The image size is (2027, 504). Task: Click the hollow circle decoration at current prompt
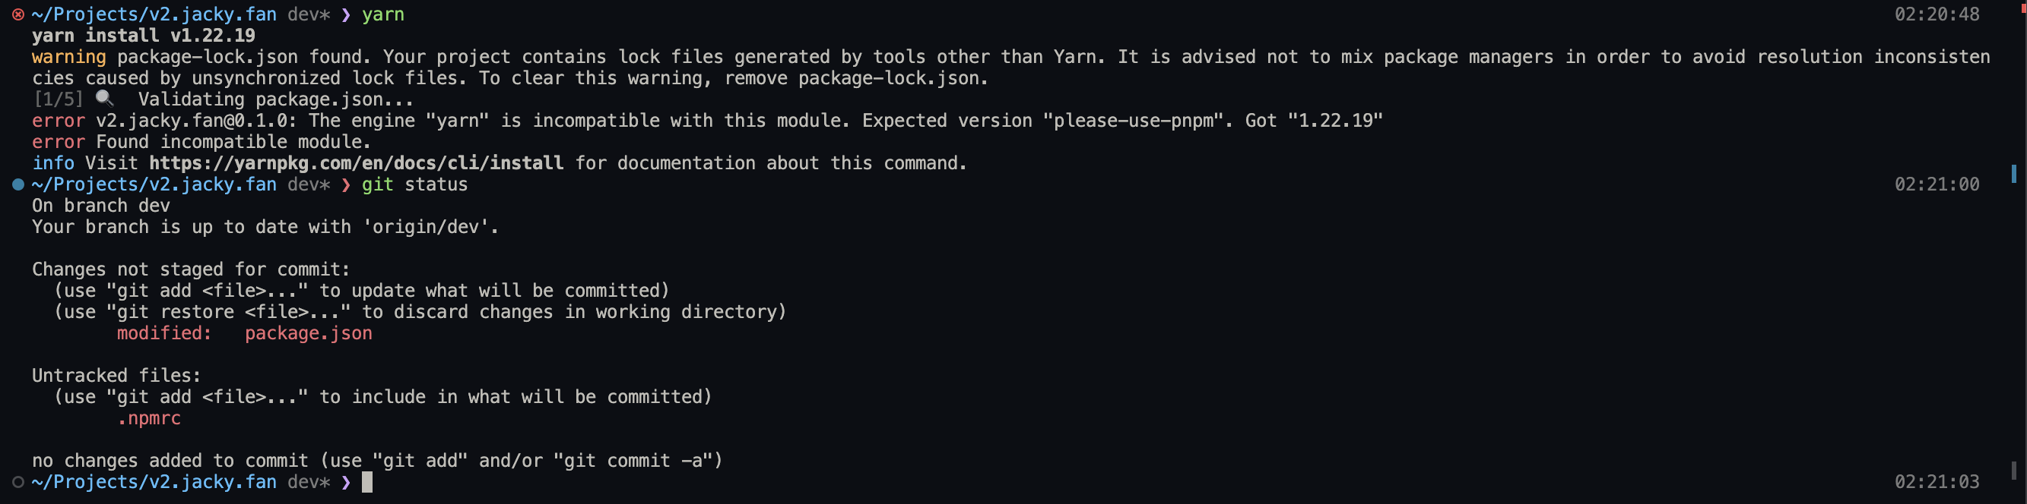click(x=18, y=482)
